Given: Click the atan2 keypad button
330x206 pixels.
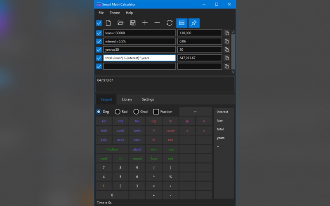Looking at the screenshot, I should 137,149.
